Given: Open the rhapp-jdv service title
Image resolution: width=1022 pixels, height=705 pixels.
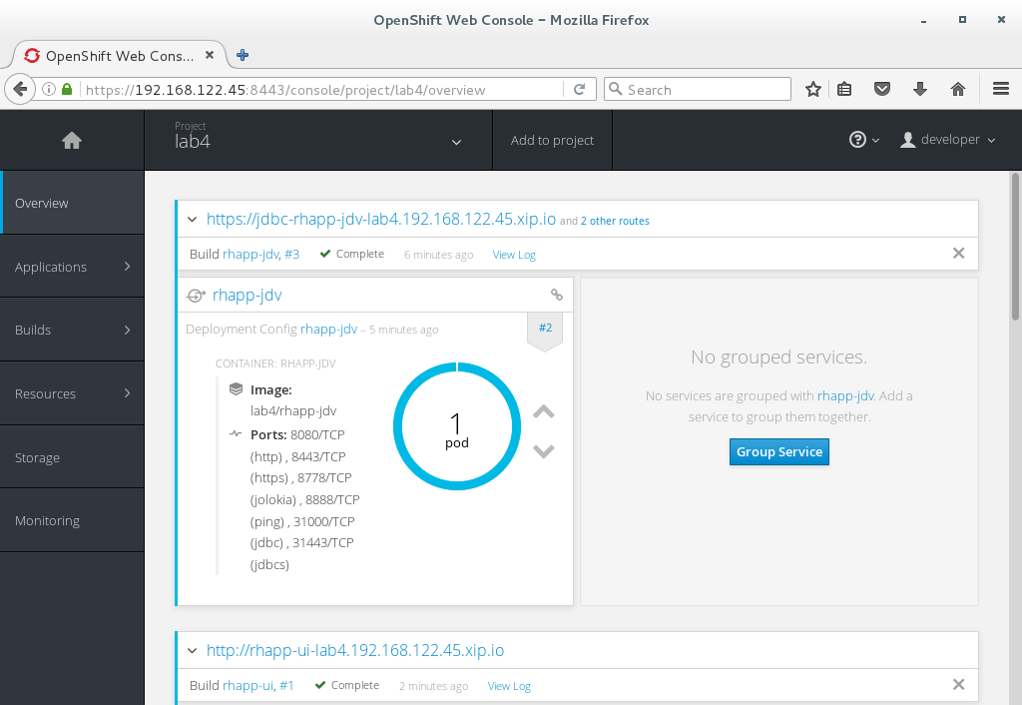Looking at the screenshot, I should pos(248,295).
